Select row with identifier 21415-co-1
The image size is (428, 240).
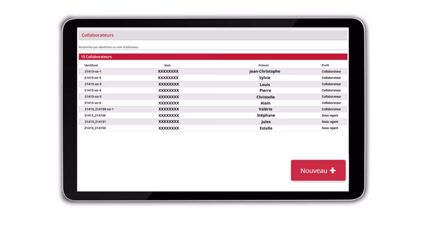[93, 72]
